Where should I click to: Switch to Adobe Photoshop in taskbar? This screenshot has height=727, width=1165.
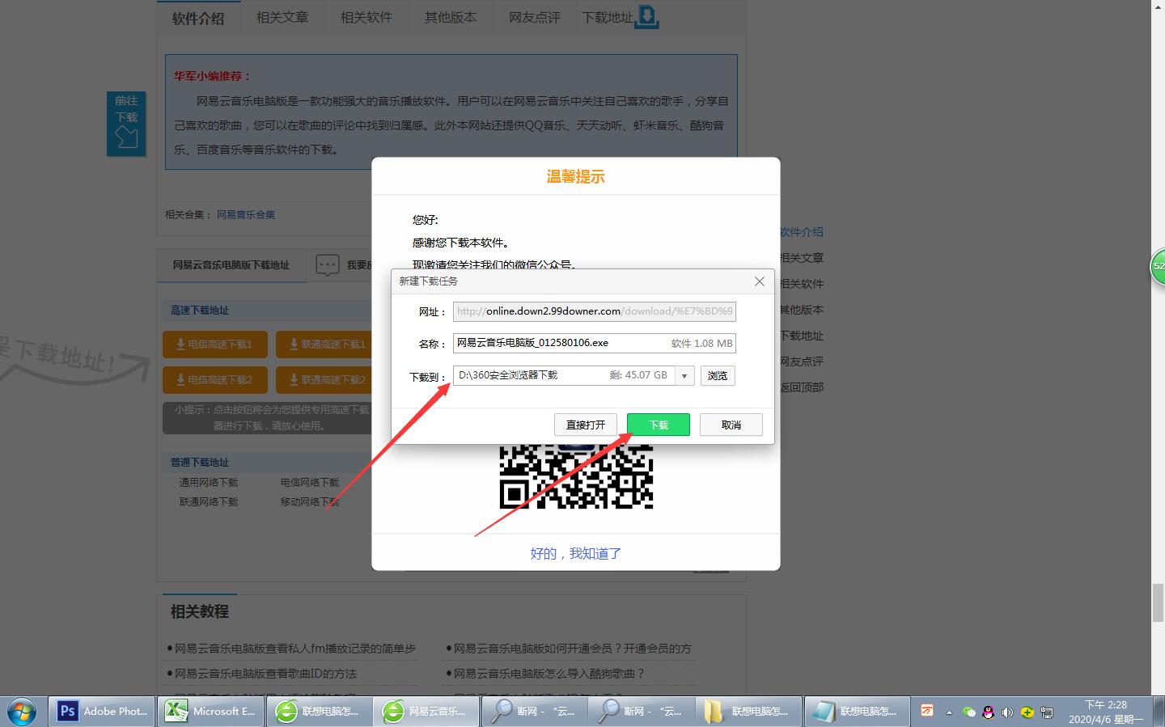coord(102,712)
